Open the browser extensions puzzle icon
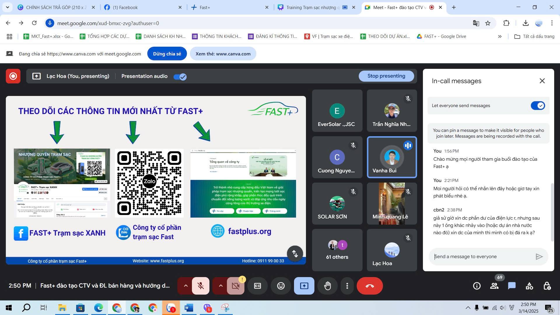 click(506, 23)
